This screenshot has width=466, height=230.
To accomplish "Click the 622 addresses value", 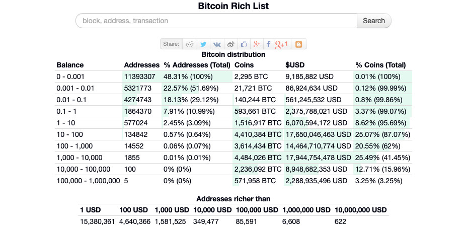I will click(x=340, y=221).
